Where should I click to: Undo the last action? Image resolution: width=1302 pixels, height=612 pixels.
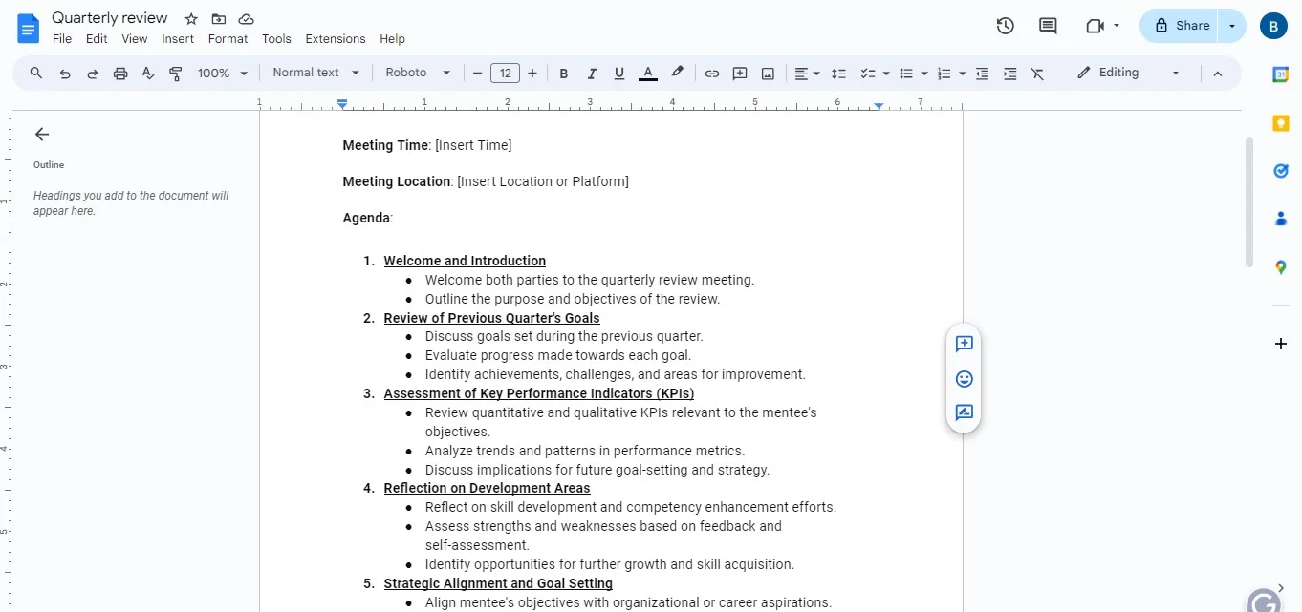coord(65,73)
